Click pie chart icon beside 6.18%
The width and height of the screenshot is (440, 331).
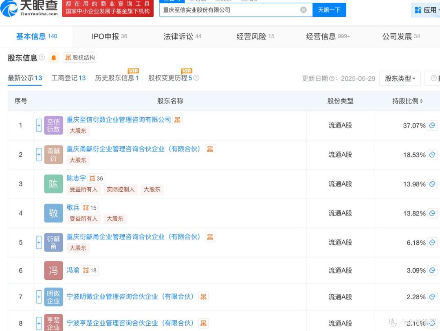[432, 242]
